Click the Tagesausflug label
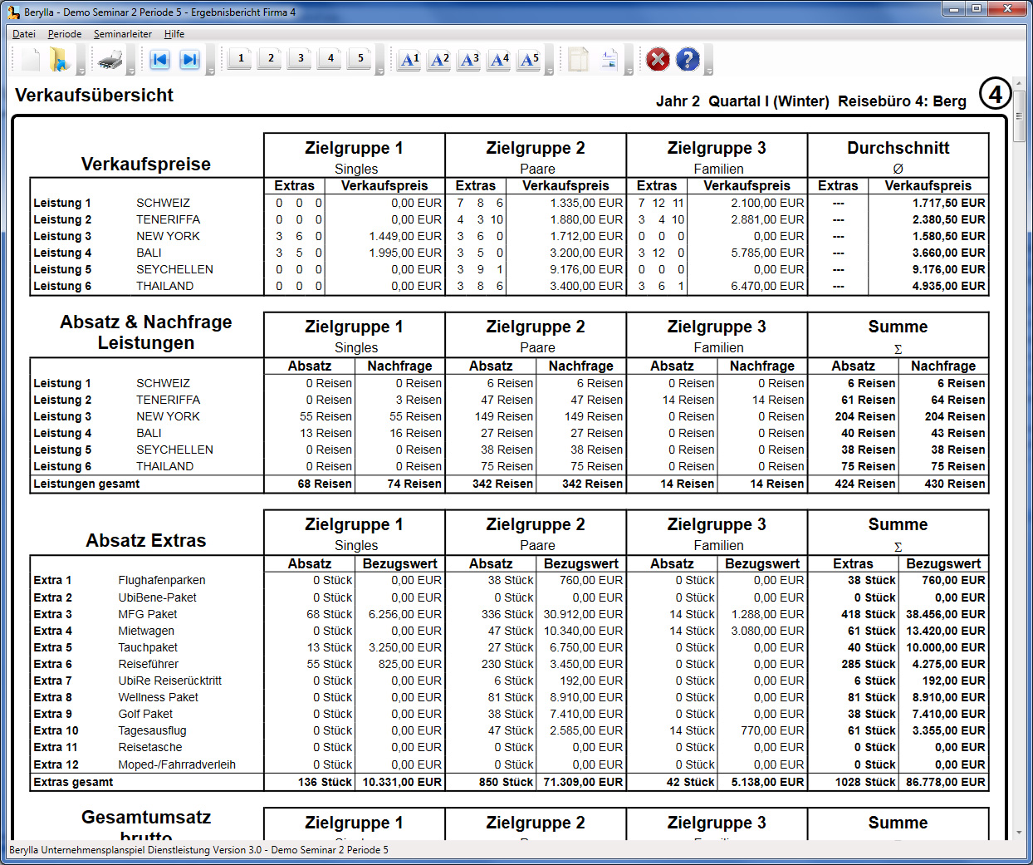This screenshot has width=1033, height=865. 152,730
